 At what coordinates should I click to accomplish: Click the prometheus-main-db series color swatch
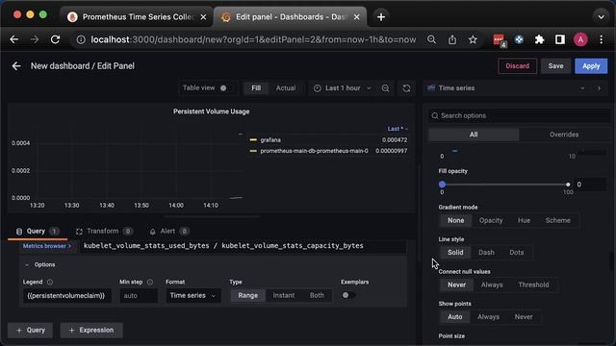pyautogui.click(x=253, y=151)
